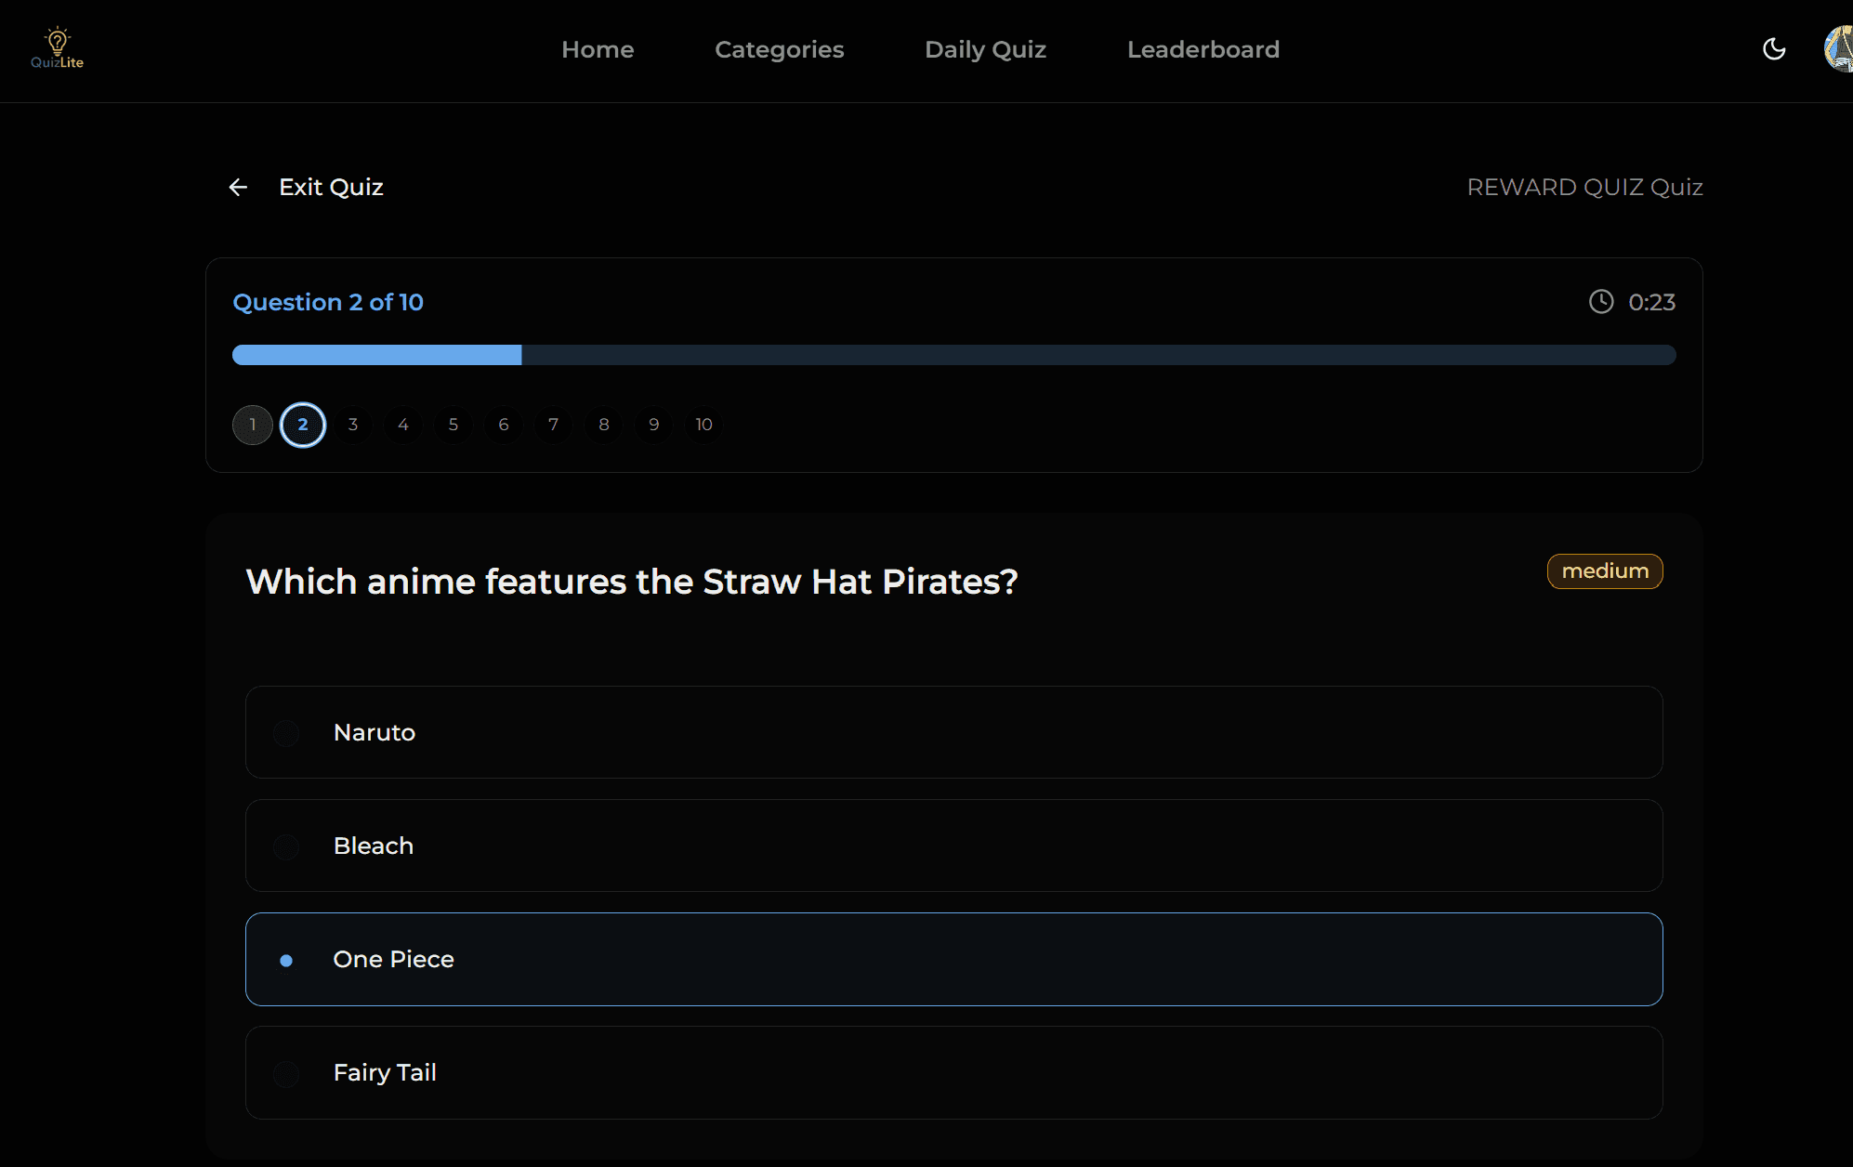The image size is (1853, 1167).
Task: Open the user profile avatar
Action: [1839, 49]
